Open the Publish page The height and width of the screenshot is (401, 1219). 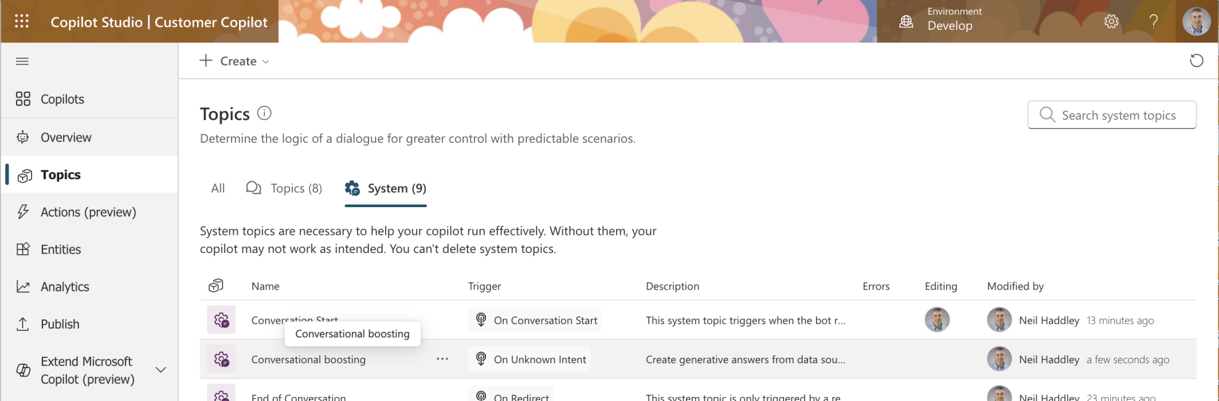pos(60,324)
